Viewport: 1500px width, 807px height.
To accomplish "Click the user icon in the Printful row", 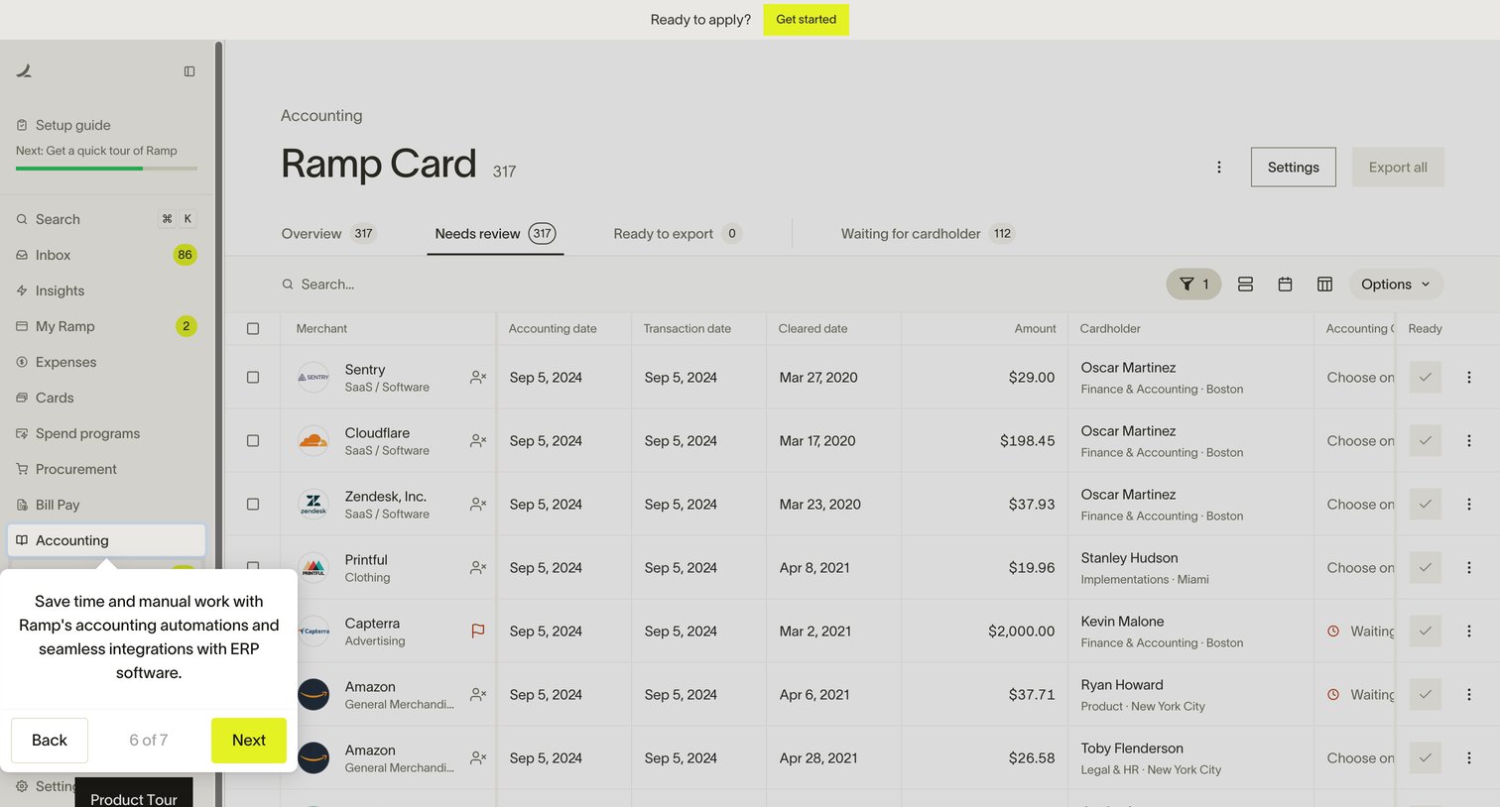I will [478, 568].
